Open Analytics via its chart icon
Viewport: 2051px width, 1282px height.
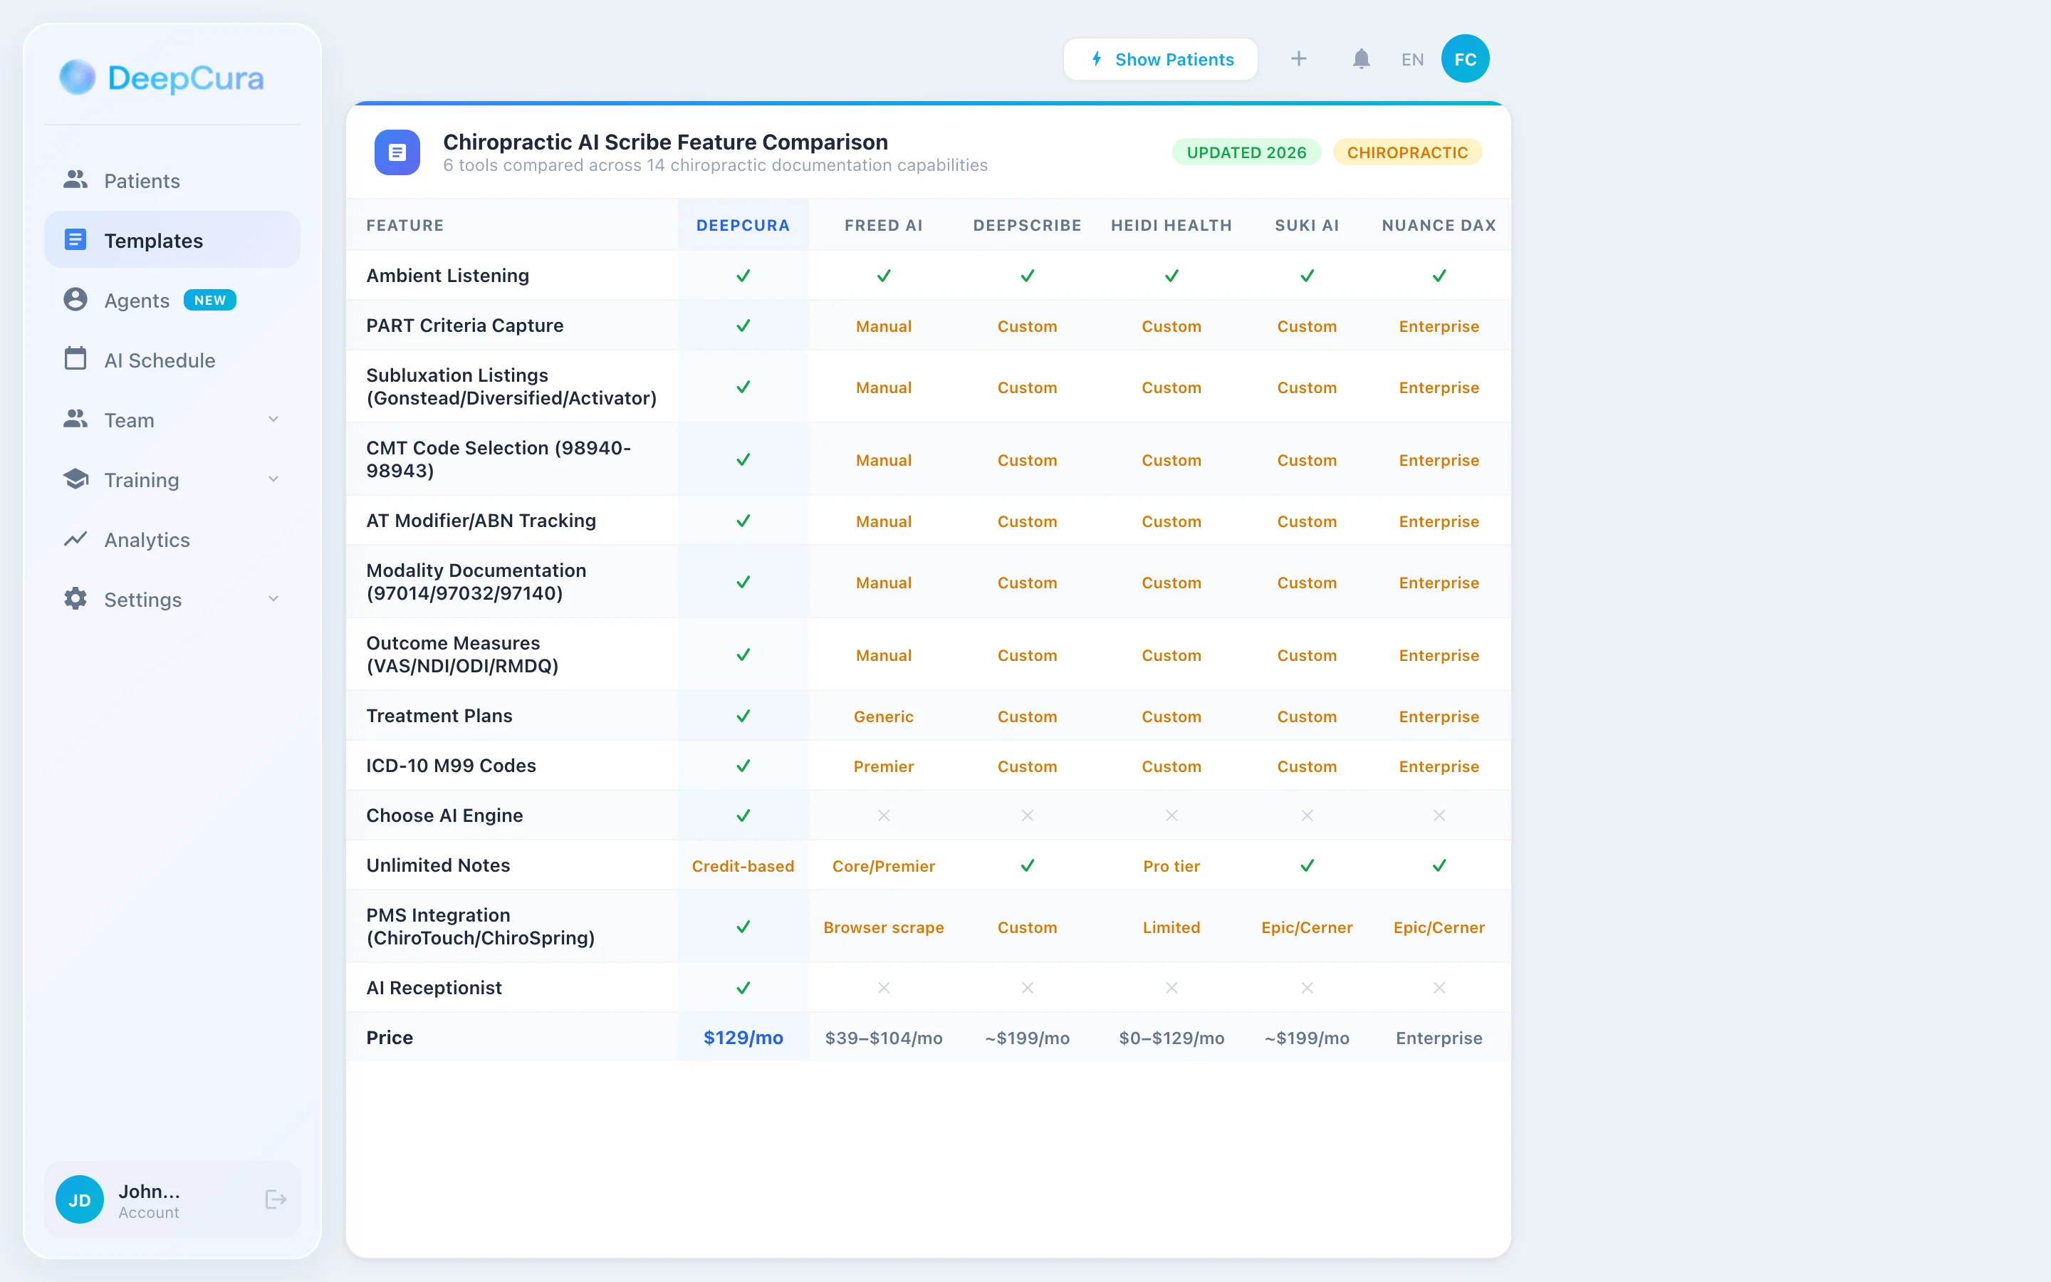tap(75, 539)
